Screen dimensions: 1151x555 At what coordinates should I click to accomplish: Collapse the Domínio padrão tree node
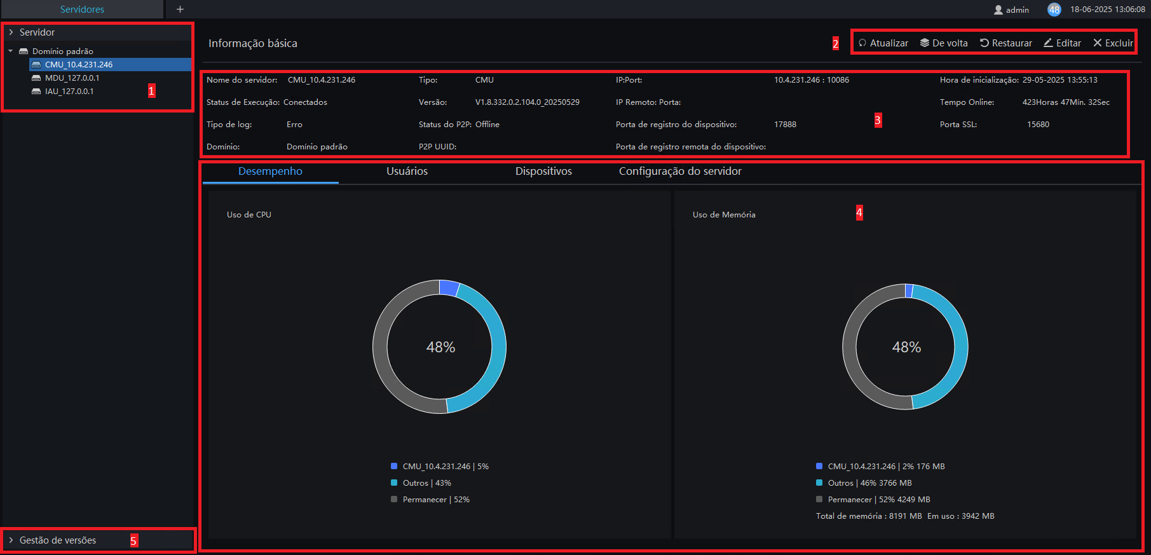tap(11, 51)
